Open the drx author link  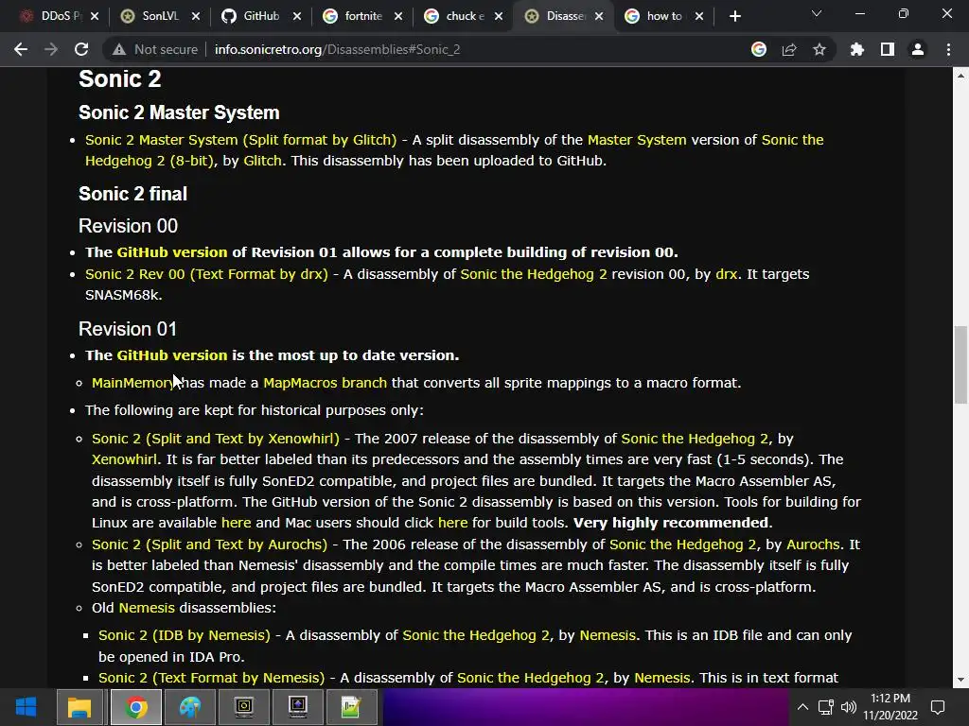(x=726, y=273)
